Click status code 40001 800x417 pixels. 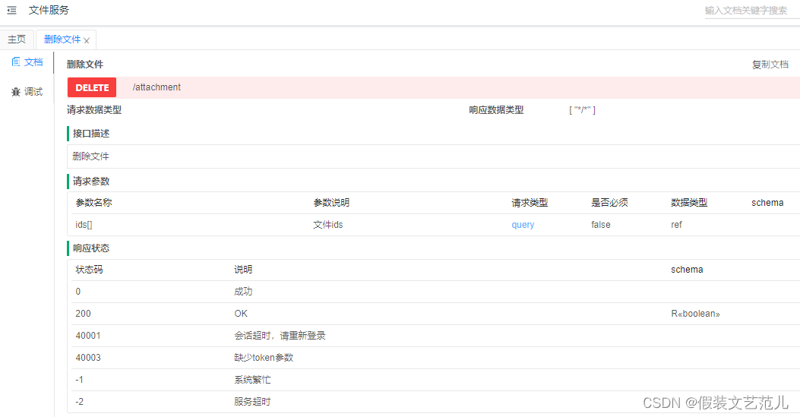[88, 336]
